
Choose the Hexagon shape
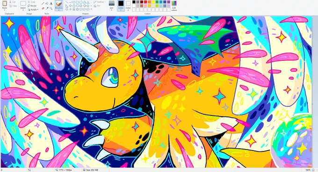click(77, 6)
